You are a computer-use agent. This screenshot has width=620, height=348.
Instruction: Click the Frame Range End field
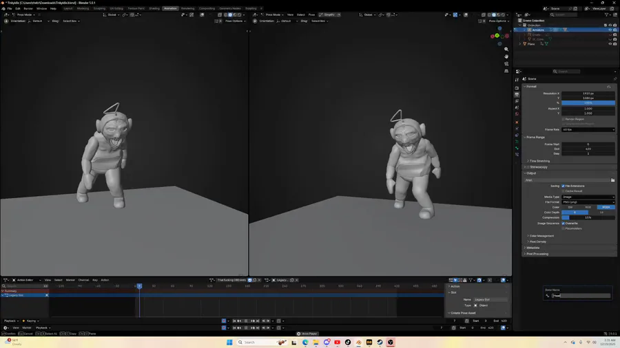click(588, 149)
